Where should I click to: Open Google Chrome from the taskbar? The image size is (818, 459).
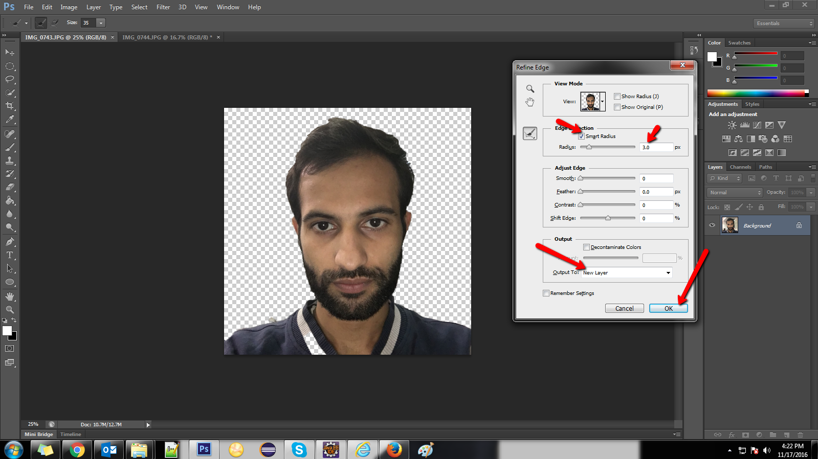click(x=77, y=450)
